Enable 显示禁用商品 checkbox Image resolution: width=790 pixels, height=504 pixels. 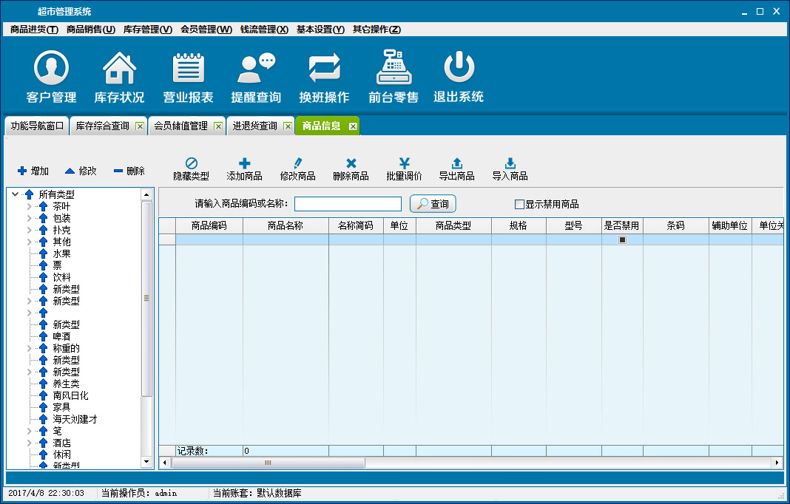(519, 205)
